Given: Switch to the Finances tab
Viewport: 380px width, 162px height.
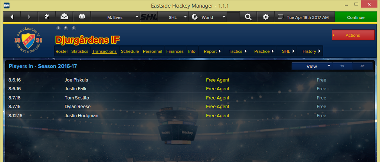Looking at the screenshot, I should pyautogui.click(x=175, y=51).
